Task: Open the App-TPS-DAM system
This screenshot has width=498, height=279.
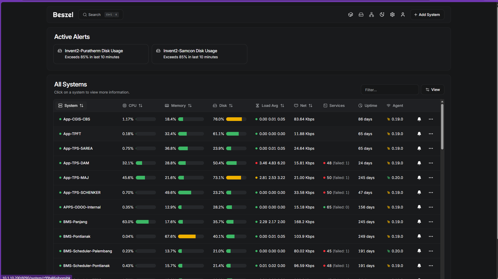Action: pyautogui.click(x=76, y=163)
